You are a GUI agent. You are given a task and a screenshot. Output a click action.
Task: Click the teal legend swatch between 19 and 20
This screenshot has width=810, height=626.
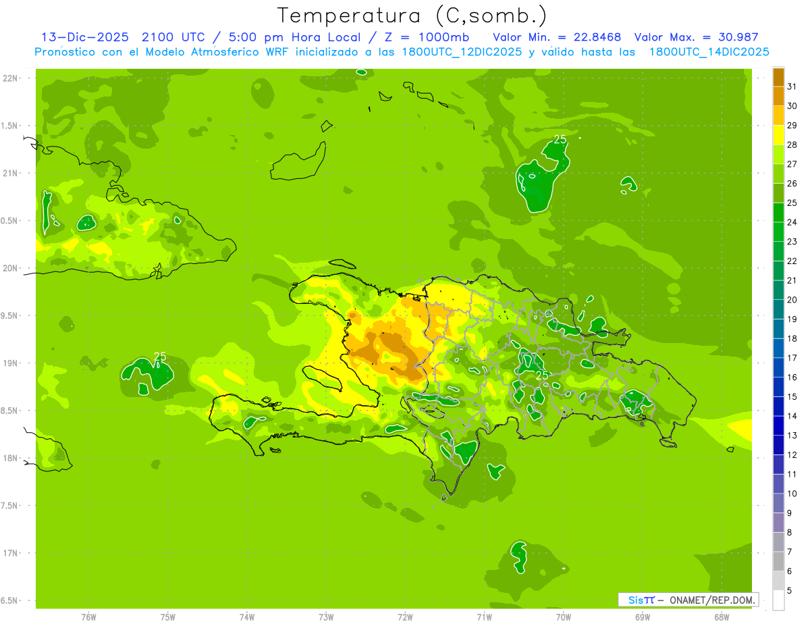pos(778,309)
